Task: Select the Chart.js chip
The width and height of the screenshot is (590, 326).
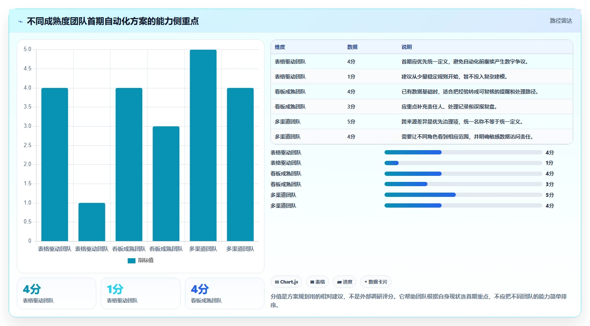Action: click(287, 282)
